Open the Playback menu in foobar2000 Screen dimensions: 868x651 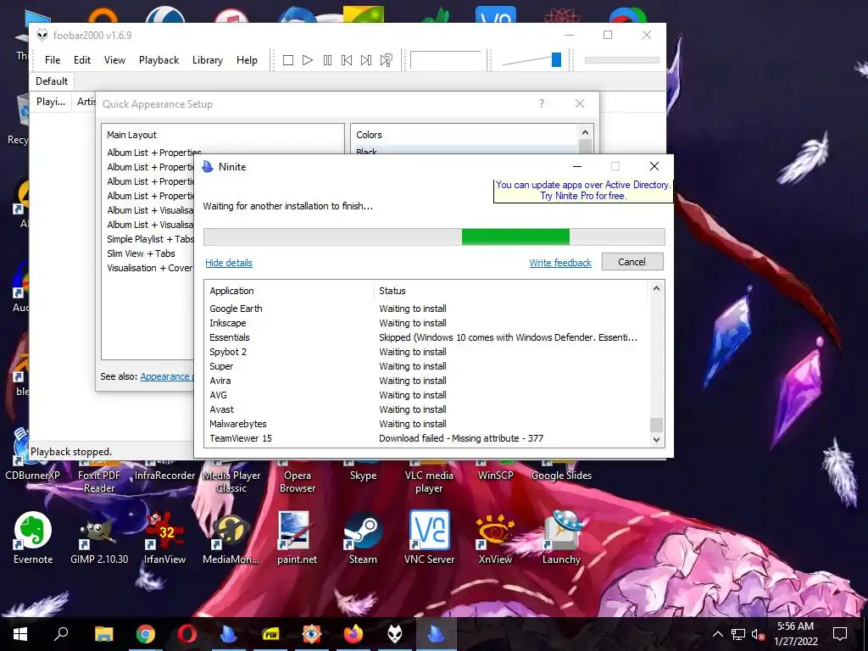pyautogui.click(x=159, y=60)
